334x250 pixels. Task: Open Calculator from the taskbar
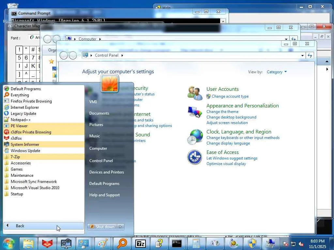196,243
